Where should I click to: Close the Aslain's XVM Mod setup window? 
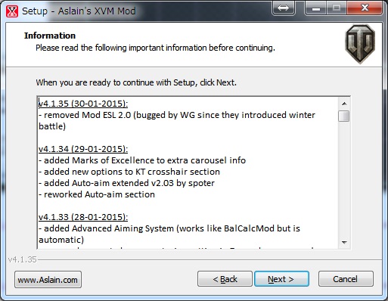coord(365,8)
